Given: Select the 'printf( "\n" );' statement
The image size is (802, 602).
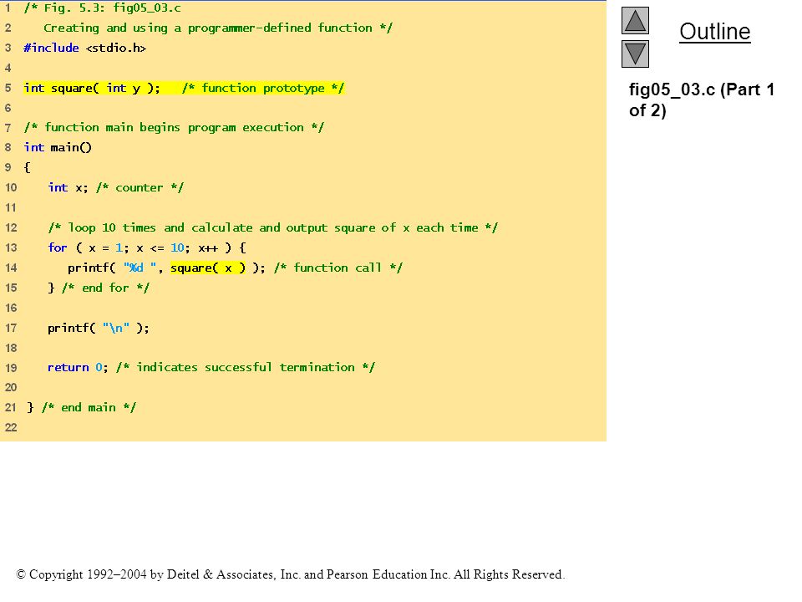Looking at the screenshot, I should [x=99, y=328].
